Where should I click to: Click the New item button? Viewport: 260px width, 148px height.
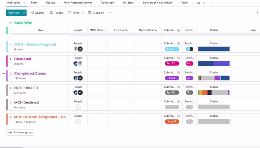14,13
